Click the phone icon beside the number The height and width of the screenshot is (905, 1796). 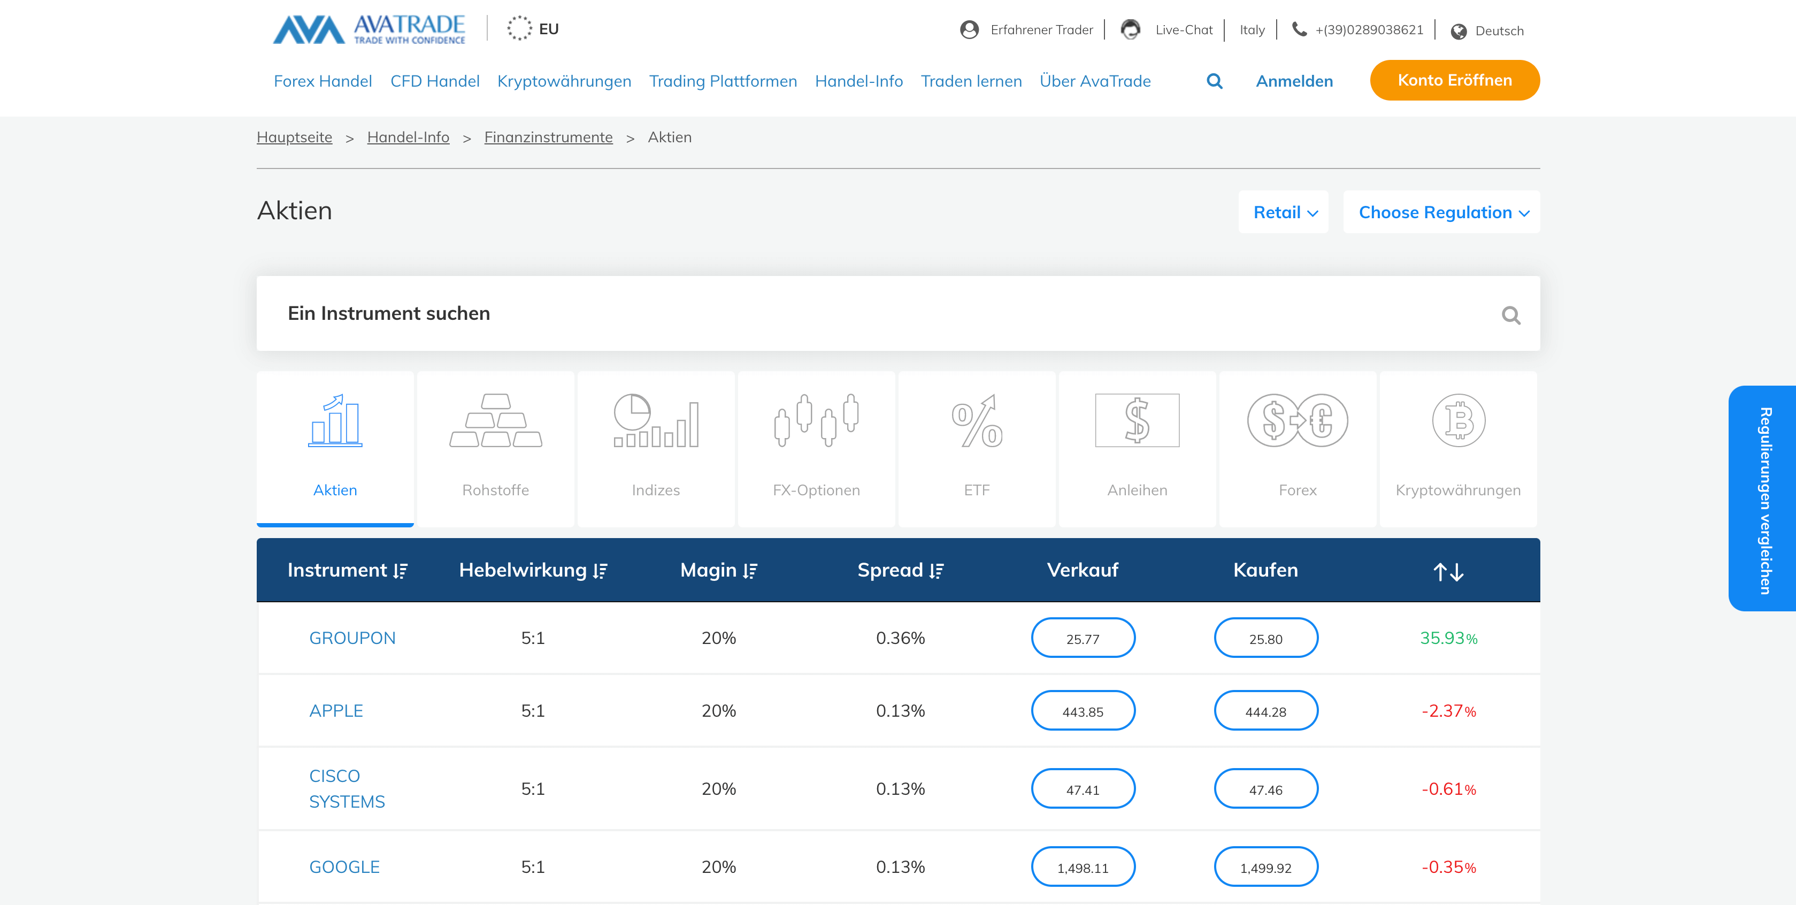[x=1299, y=28]
